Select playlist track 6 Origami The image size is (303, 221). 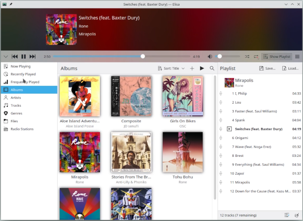(x=260, y=138)
